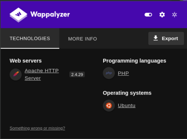Click the download arrow icon in Export
This screenshot has width=187, height=139.
coord(156,38)
